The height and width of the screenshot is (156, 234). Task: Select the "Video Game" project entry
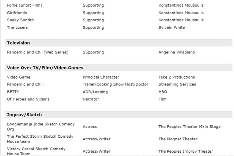tap(19, 77)
